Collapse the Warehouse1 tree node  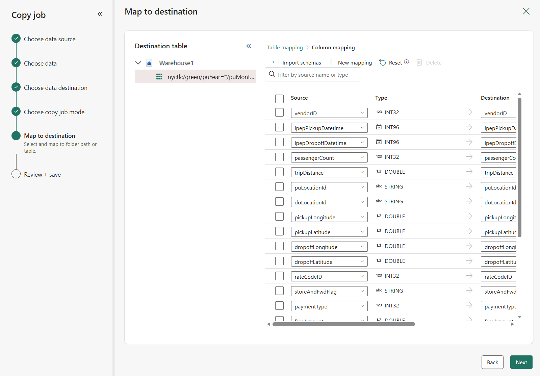pos(138,63)
